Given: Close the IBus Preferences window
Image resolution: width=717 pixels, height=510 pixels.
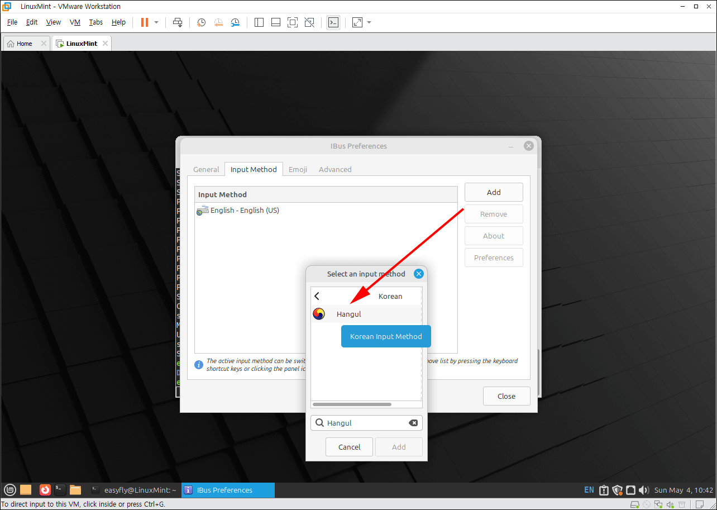Looking at the screenshot, I should (528, 146).
